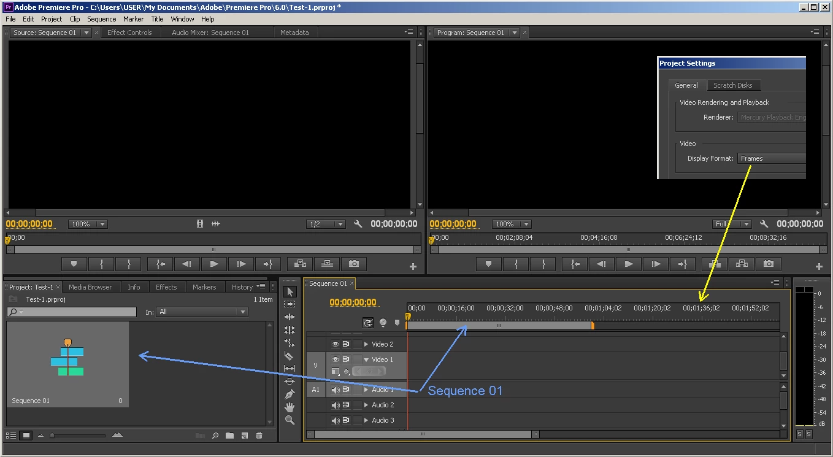Mark In point in Source monitor
The image size is (833, 457).
pyautogui.click(x=101, y=264)
